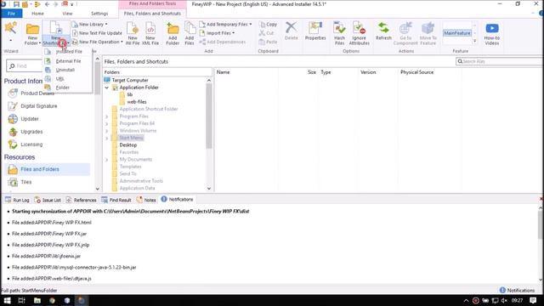Click the Wizard icon in the ribbon

click(11, 28)
